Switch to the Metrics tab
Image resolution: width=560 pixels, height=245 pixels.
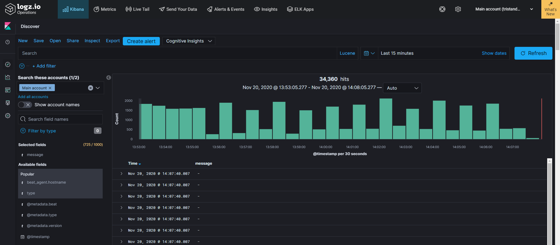click(105, 9)
